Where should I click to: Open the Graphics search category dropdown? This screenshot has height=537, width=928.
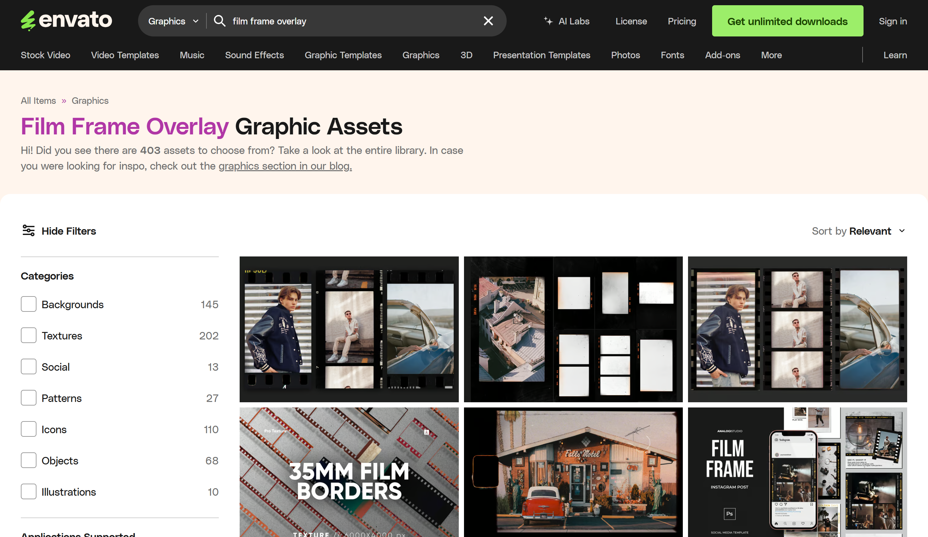point(173,21)
